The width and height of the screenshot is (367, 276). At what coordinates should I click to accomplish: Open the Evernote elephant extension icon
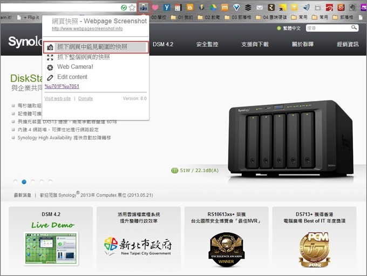(352, 8)
